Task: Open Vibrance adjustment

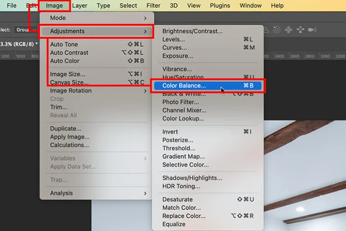Action: coord(208,69)
